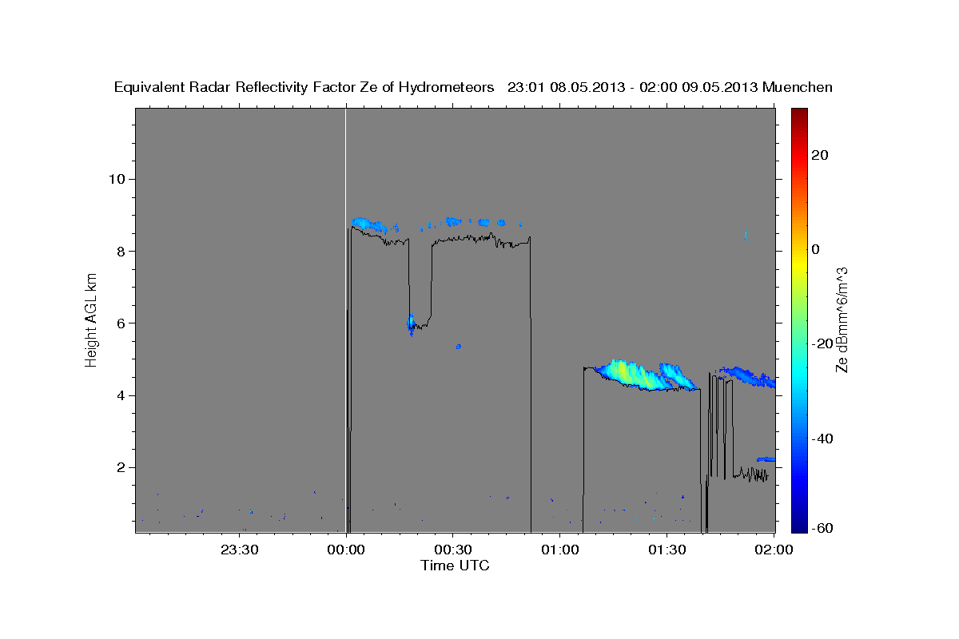Image resolution: width=959 pixels, height=639 pixels.
Task: Click the 02:00 time tick label
Action: [x=774, y=550]
